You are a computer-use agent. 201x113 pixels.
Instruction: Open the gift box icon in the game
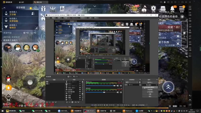(43, 9)
